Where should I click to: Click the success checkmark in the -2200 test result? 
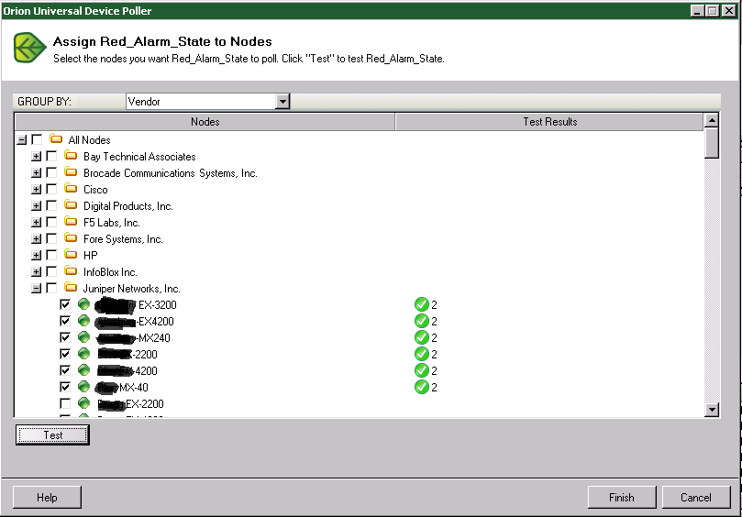point(421,354)
